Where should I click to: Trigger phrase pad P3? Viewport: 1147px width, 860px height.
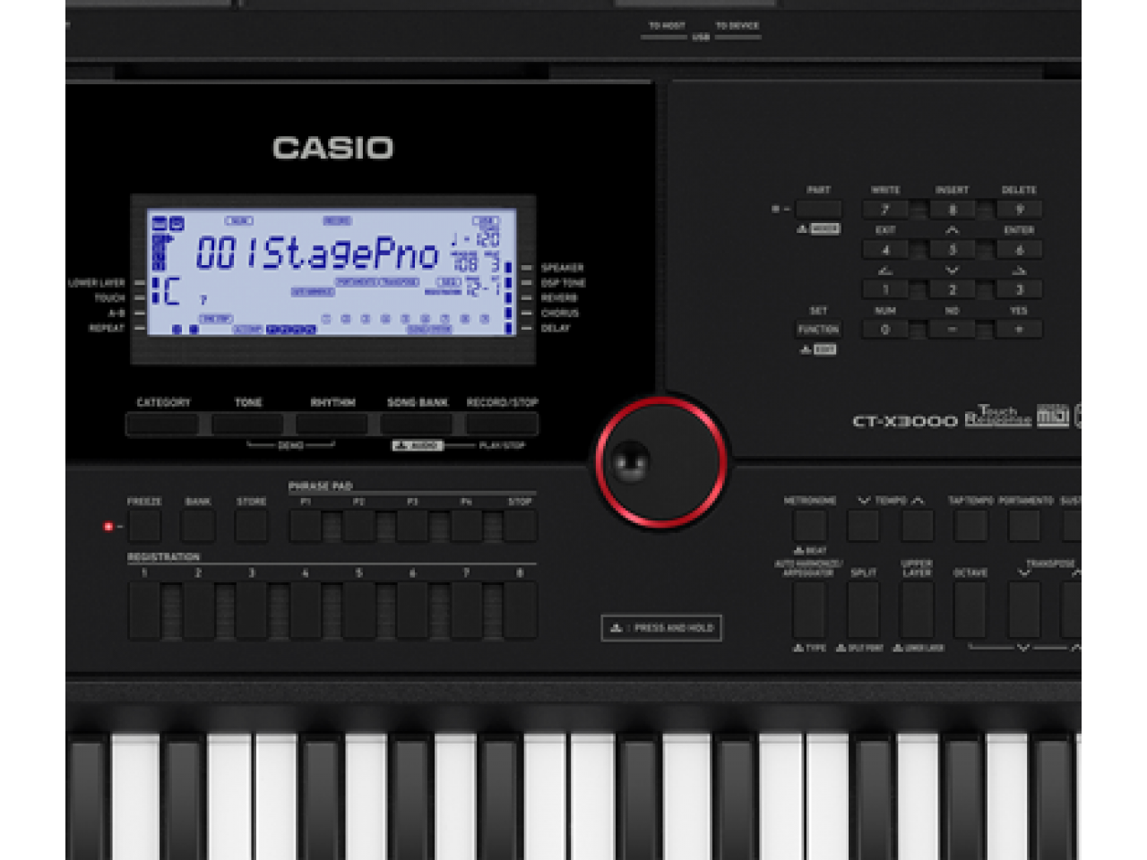[x=412, y=526]
